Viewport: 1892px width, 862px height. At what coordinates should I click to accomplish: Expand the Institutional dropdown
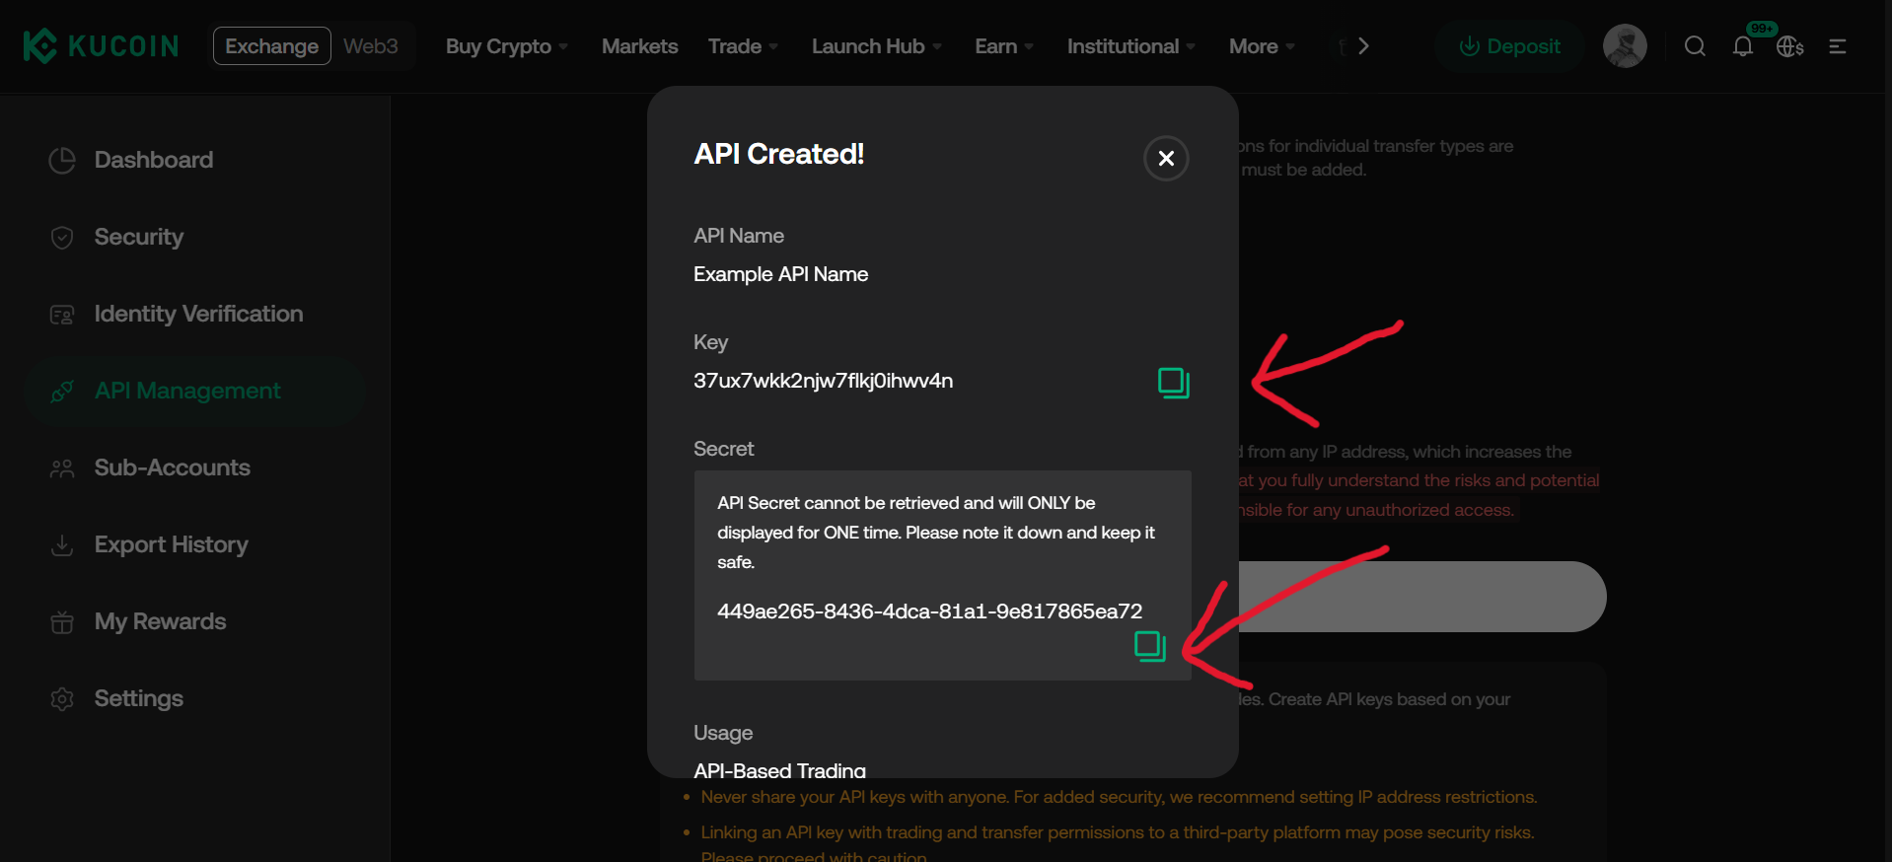click(1131, 46)
